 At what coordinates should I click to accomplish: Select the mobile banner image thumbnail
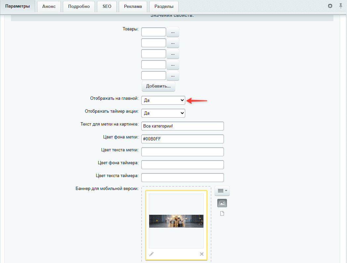pos(176,221)
